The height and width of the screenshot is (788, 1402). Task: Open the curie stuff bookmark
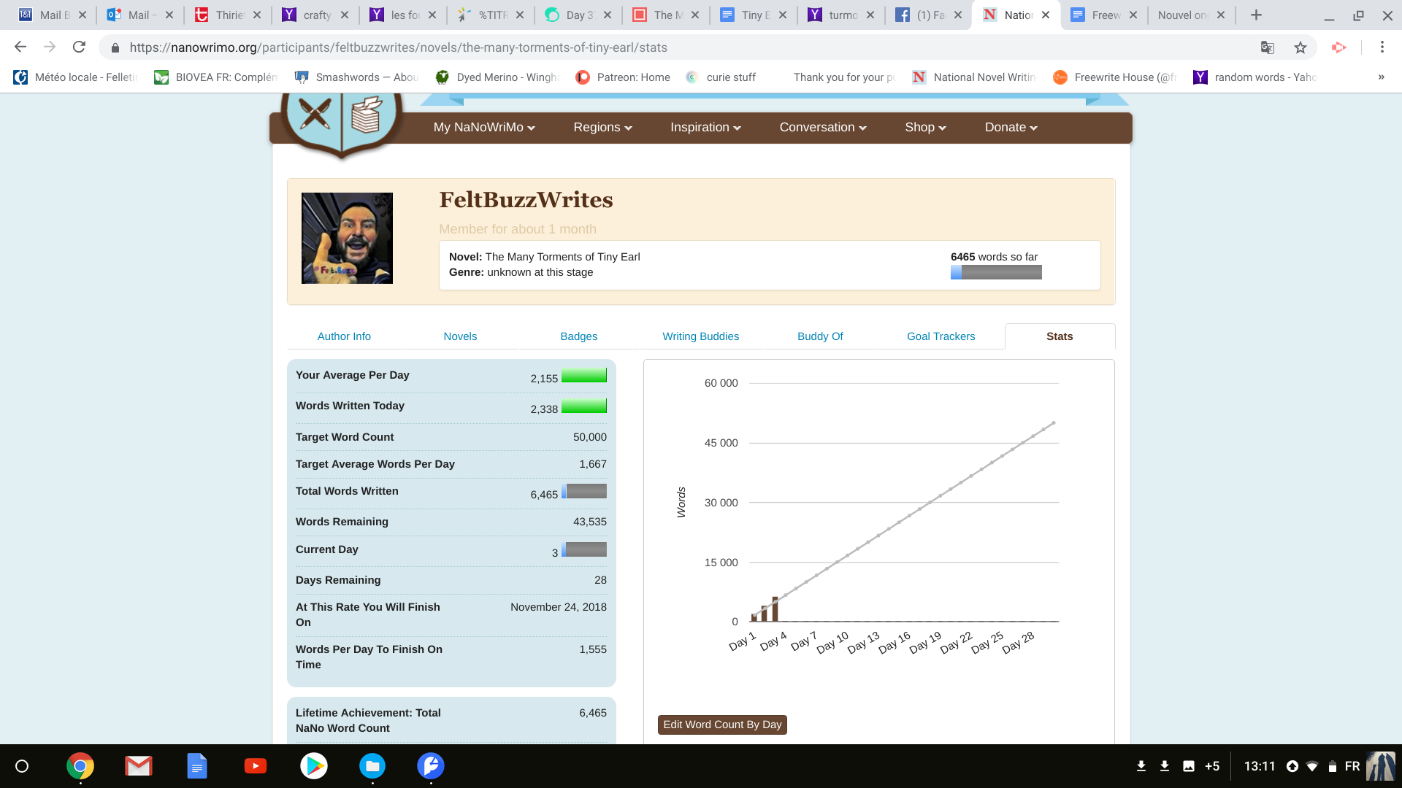[721, 77]
